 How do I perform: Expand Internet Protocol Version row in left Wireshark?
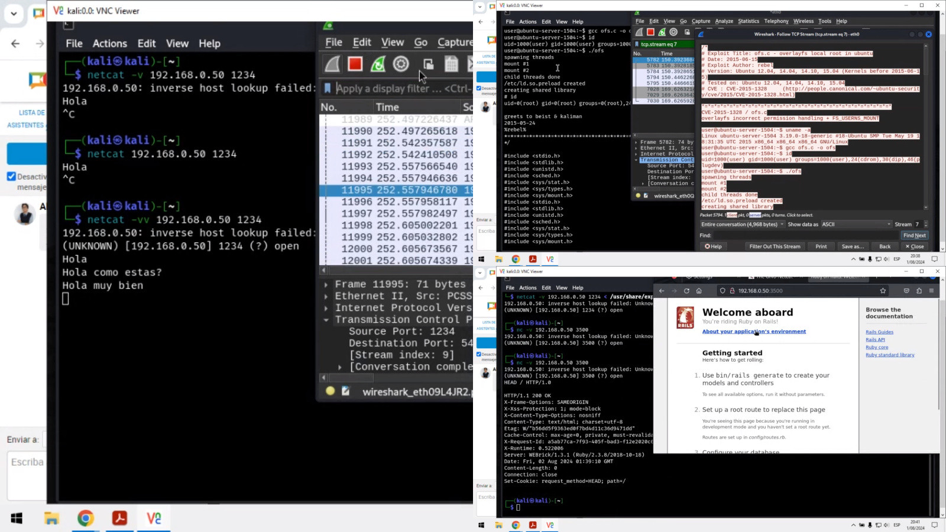(326, 308)
